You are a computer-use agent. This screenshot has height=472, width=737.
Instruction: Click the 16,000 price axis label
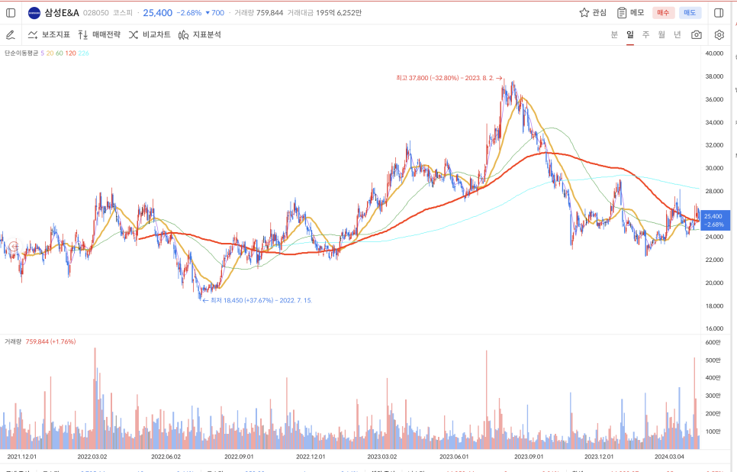[x=714, y=328]
